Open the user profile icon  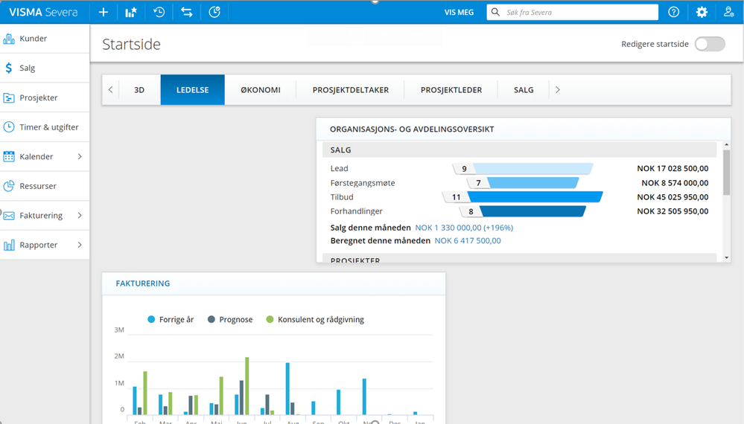tap(729, 13)
